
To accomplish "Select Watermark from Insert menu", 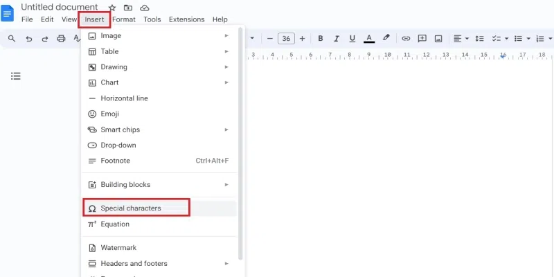I will click(159, 248).
